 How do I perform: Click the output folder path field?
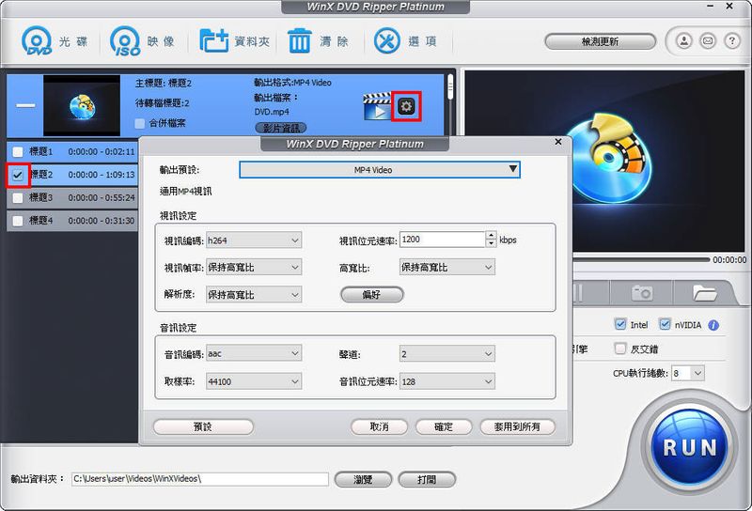[200, 479]
